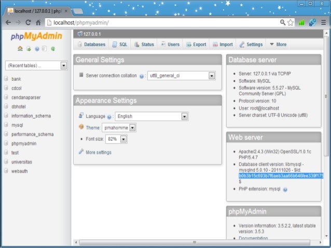
Task: Open the Server connection collation dropdown
Action: [182, 76]
